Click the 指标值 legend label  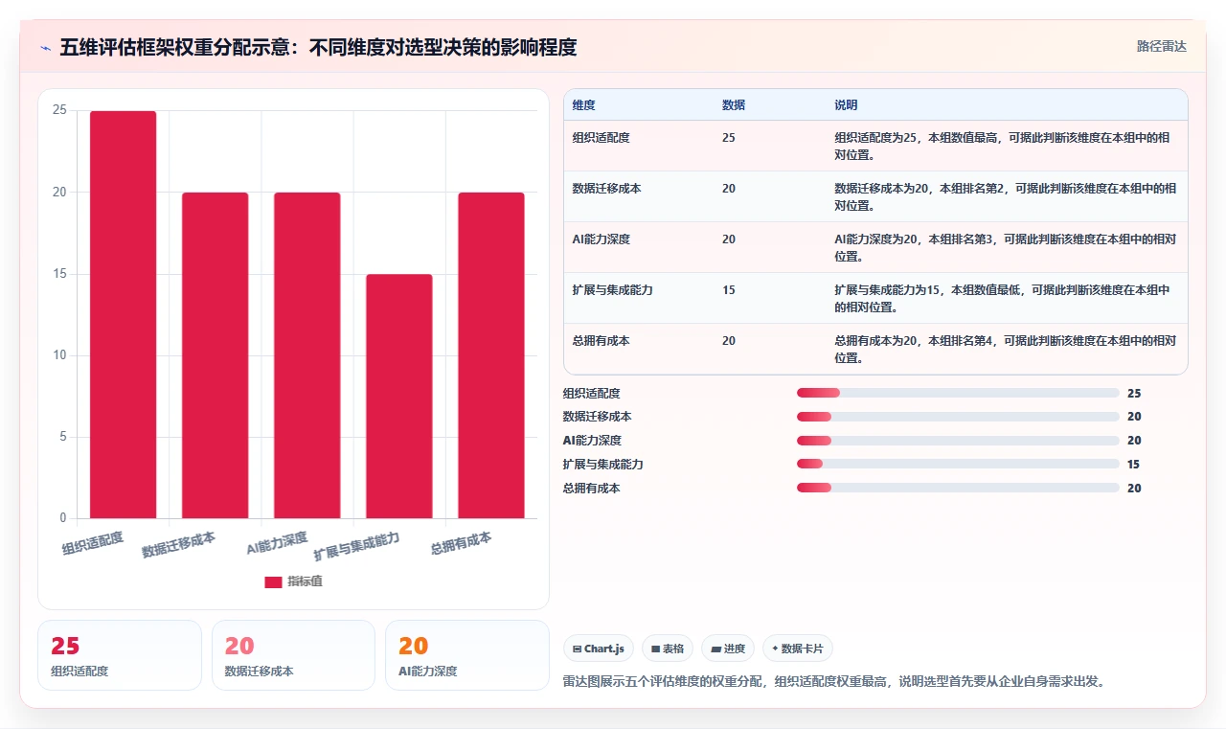click(305, 581)
